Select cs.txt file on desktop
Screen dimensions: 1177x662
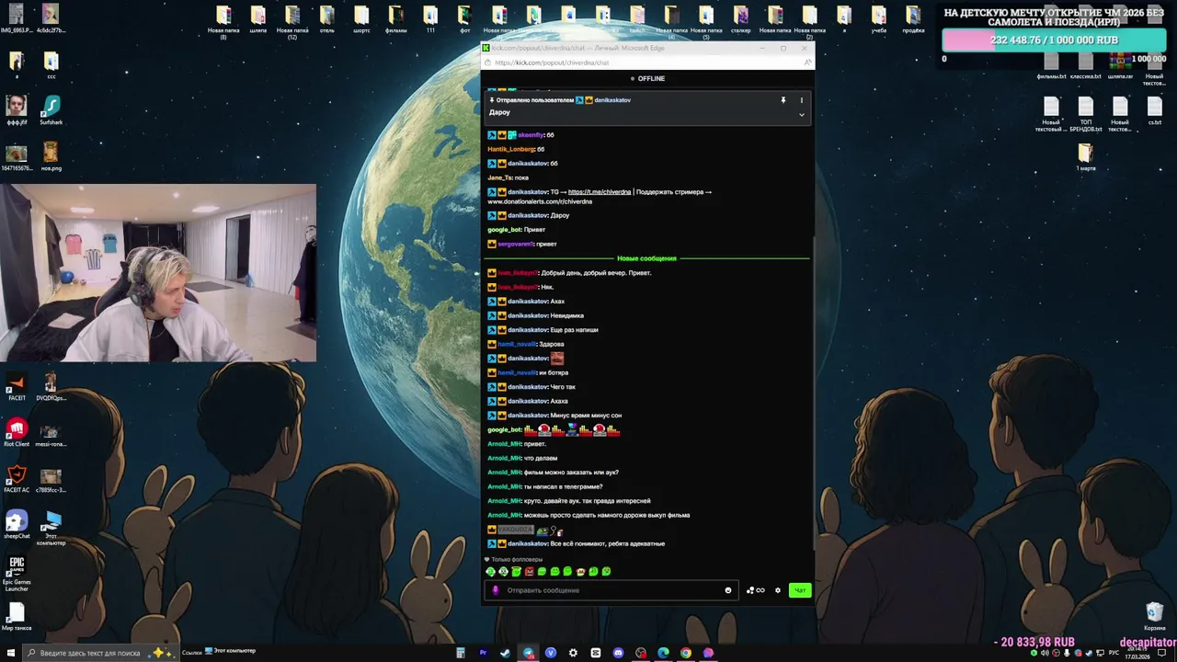pos(1155,110)
